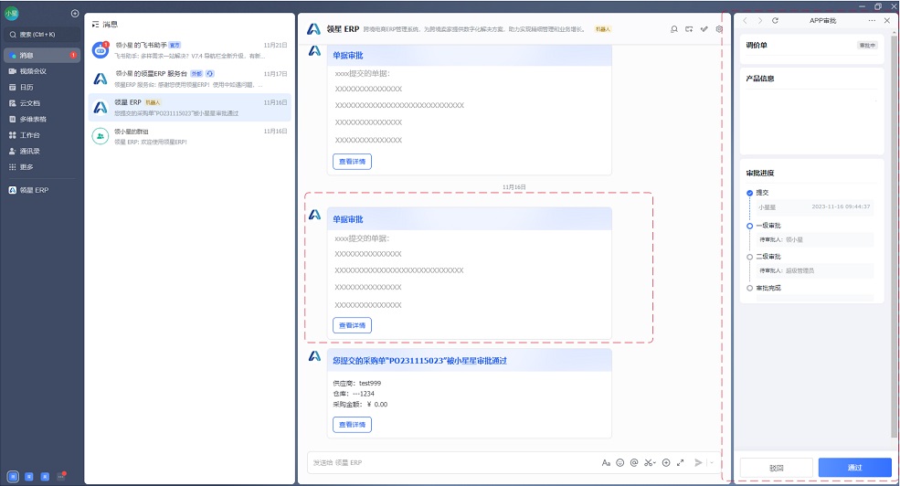Image resolution: width=900 pixels, height=486 pixels.
Task: Click the send arrow icon
Action: click(x=698, y=462)
